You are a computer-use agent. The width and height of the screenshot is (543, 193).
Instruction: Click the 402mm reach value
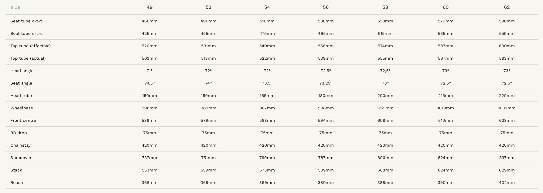point(507,182)
